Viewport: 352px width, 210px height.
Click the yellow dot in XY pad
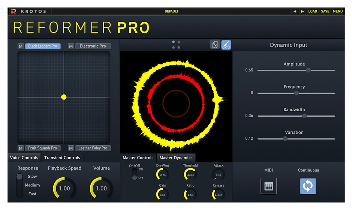point(64,97)
